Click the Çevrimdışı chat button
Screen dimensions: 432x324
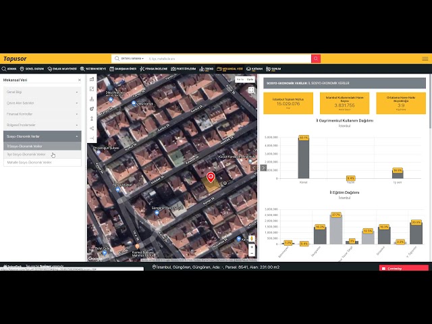click(x=404, y=268)
